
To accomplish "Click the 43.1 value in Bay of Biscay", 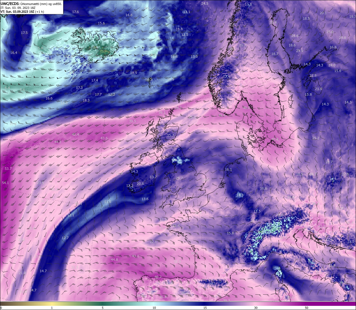I will click(x=135, y=256).
